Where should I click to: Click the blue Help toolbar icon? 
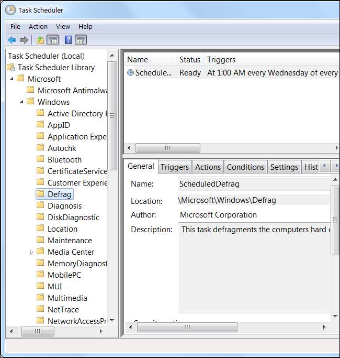point(68,40)
